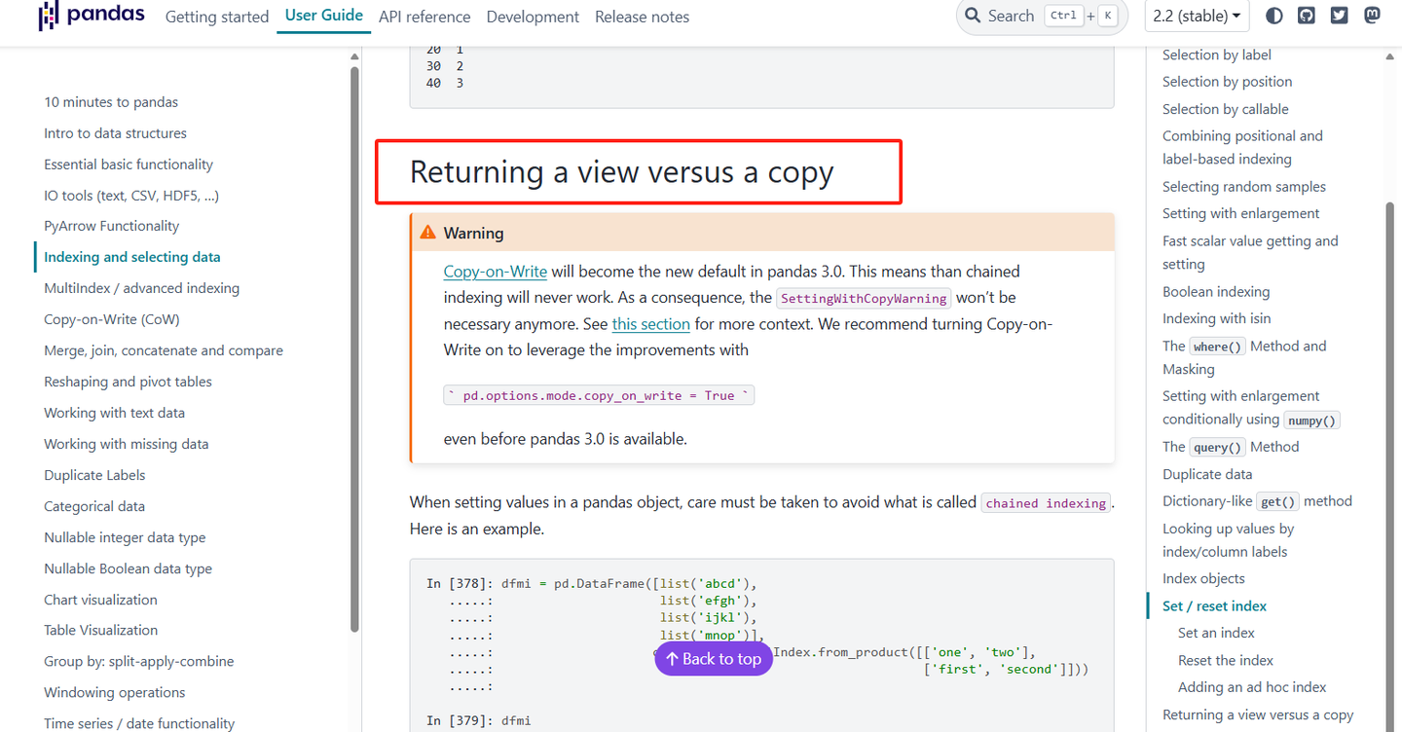
Task: Expand the Returning a view versus a copy entry
Action: pos(1259,714)
